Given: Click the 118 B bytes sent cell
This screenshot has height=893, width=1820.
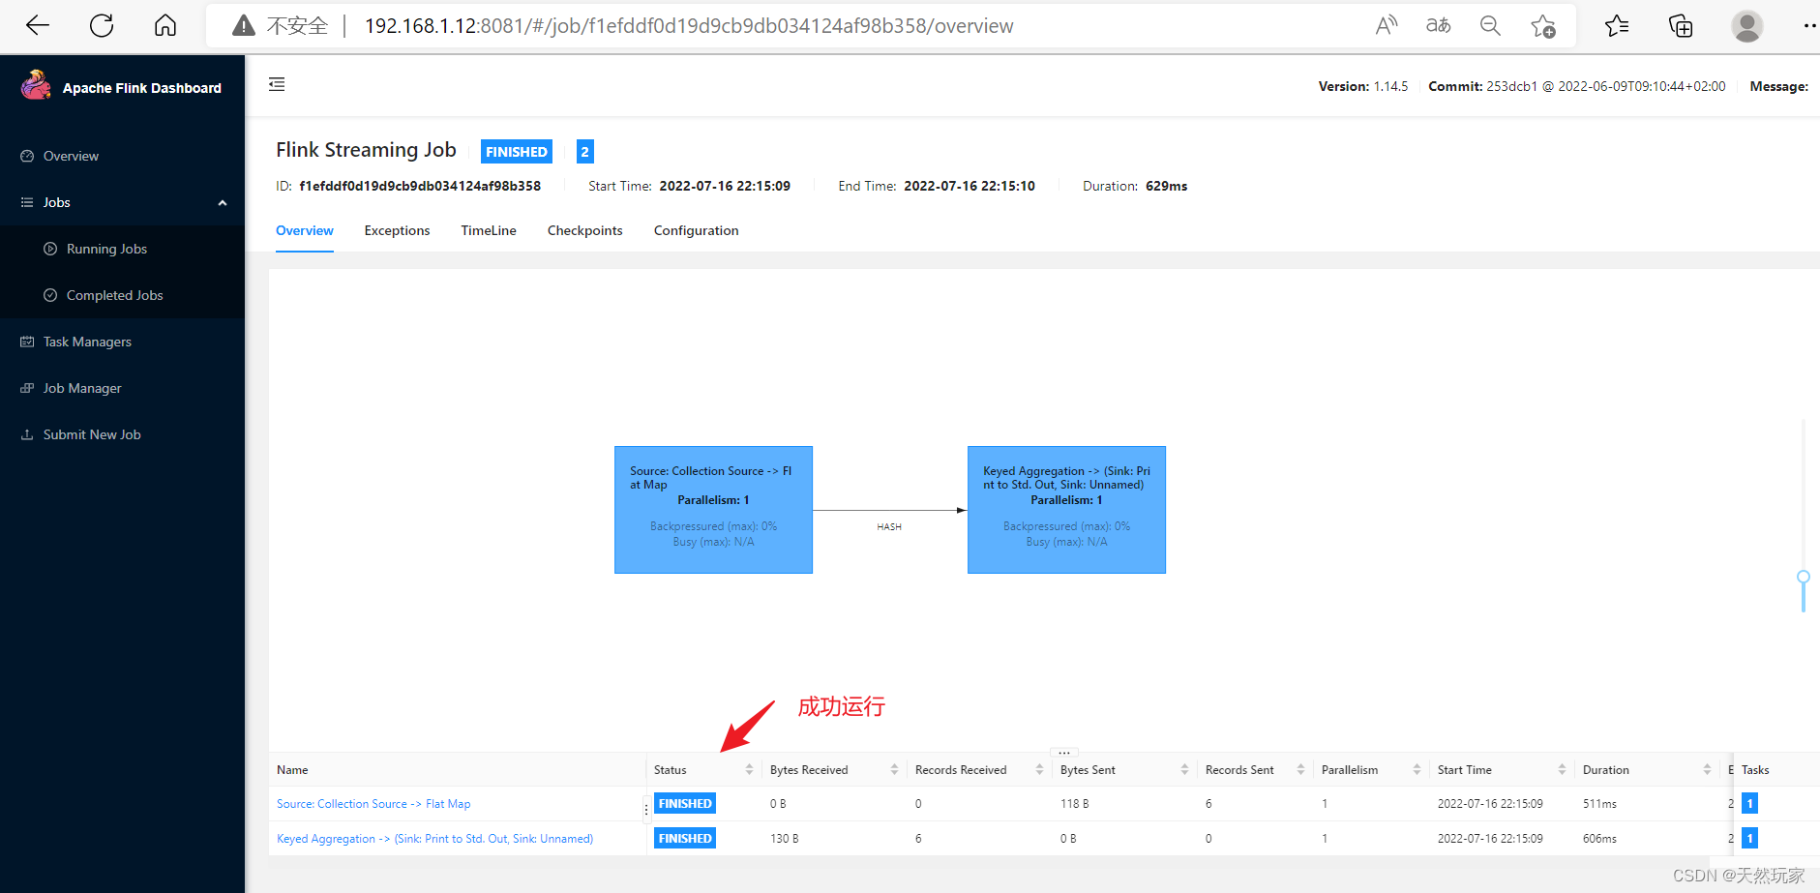Looking at the screenshot, I should [1074, 804].
